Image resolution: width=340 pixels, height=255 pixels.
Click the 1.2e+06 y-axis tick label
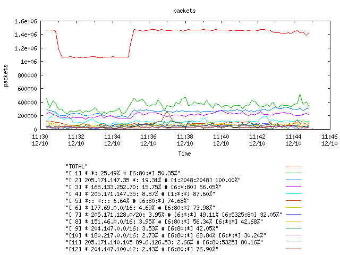point(25,48)
